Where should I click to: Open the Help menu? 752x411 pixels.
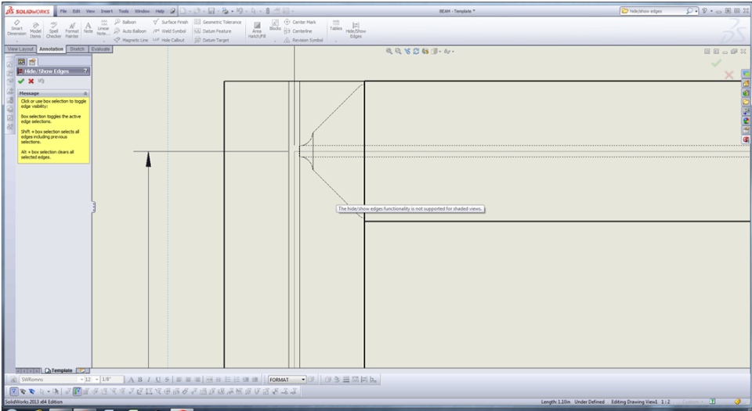pyautogui.click(x=160, y=11)
